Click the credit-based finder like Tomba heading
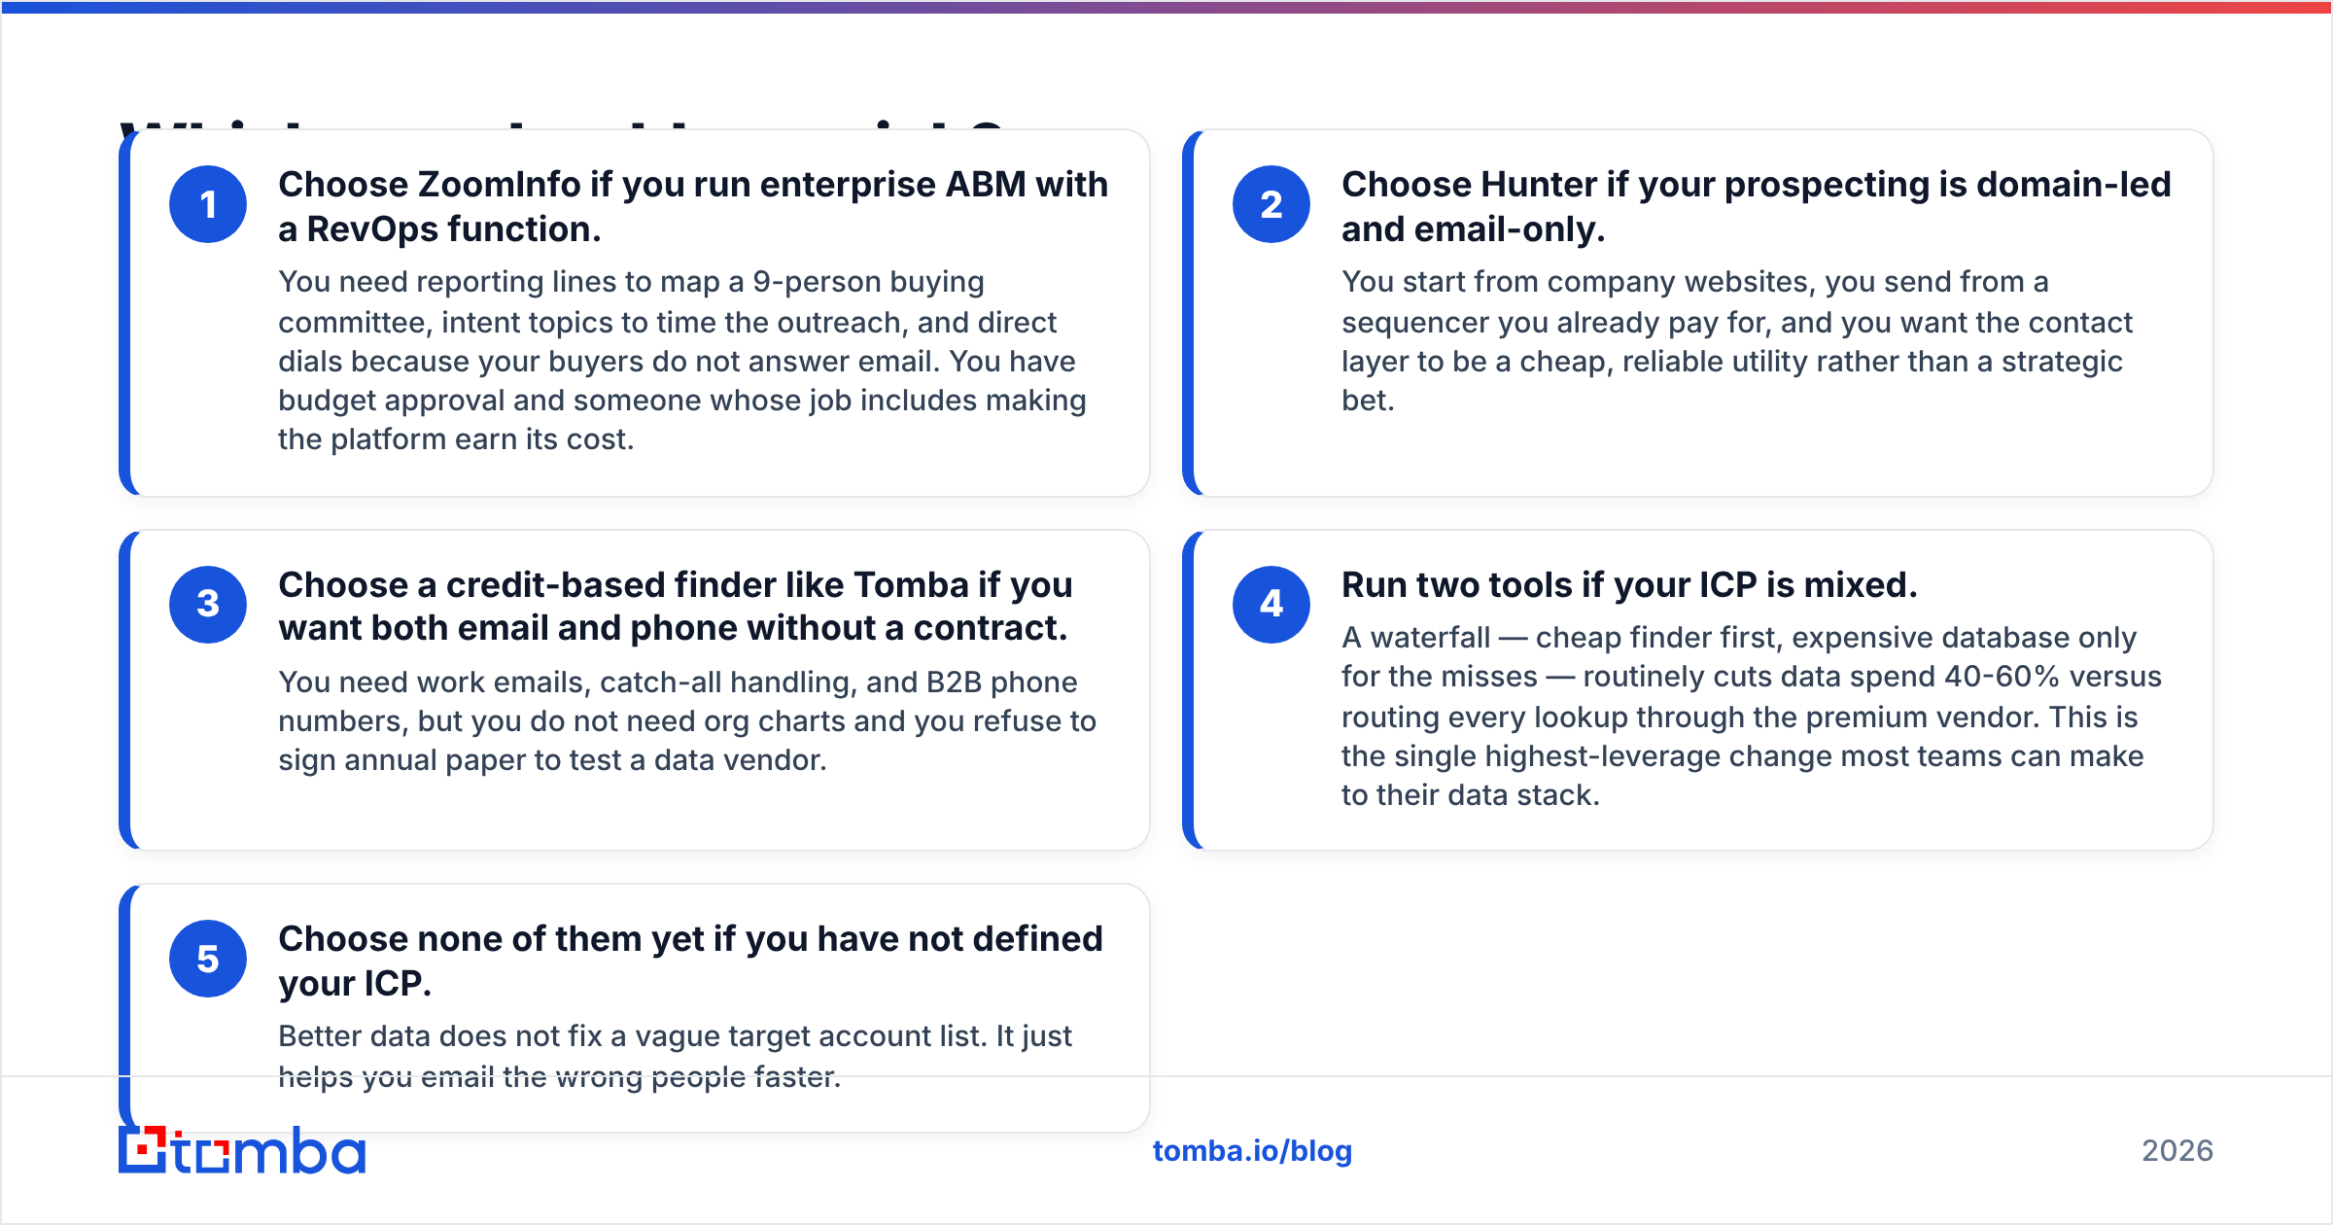The width and height of the screenshot is (2333, 1225). (x=676, y=607)
